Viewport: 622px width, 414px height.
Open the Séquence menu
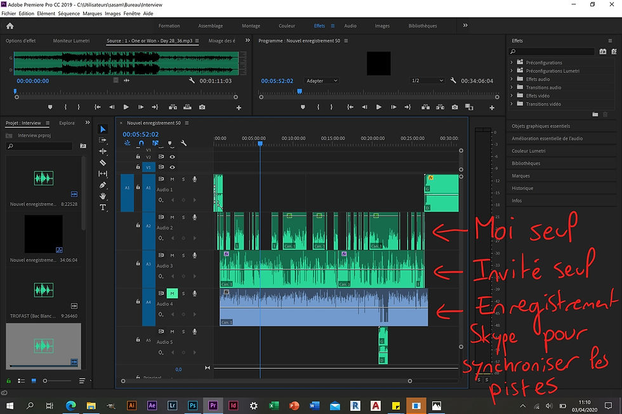tap(69, 13)
